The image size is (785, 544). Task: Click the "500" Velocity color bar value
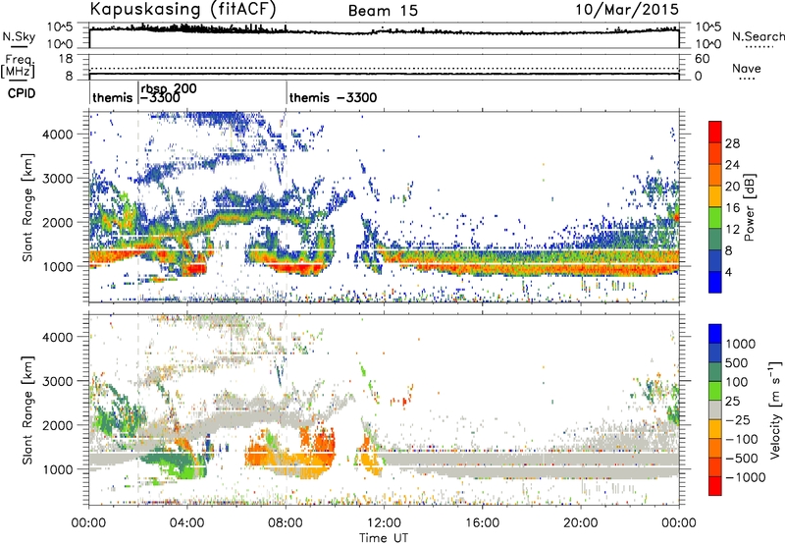(x=737, y=362)
